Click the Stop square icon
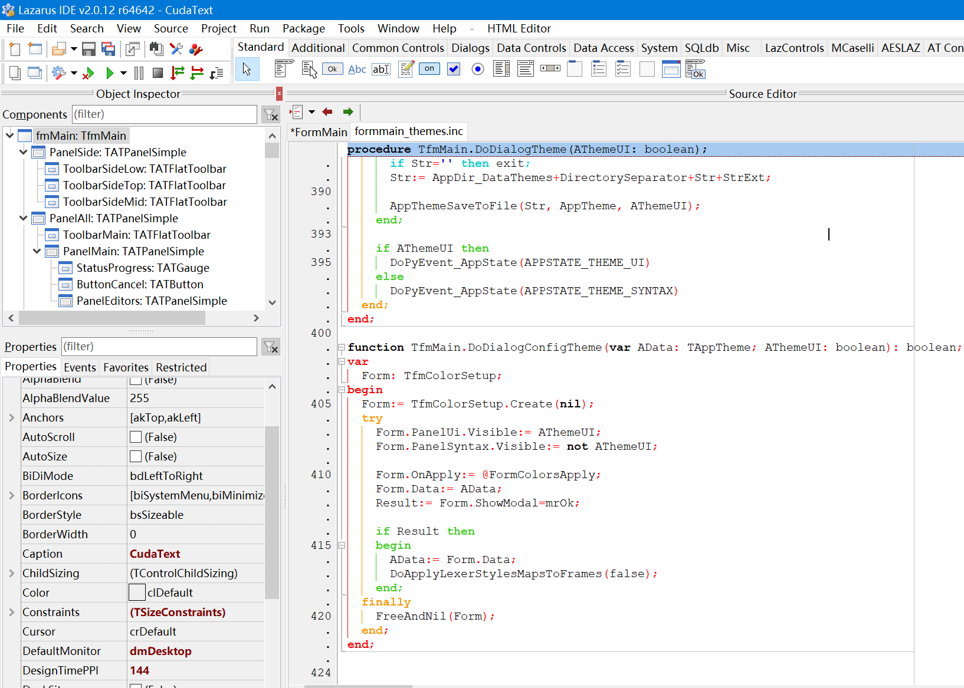This screenshot has height=688, width=964. tap(158, 73)
